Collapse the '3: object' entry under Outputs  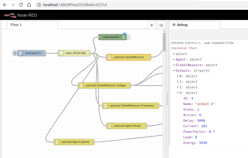point(178,93)
